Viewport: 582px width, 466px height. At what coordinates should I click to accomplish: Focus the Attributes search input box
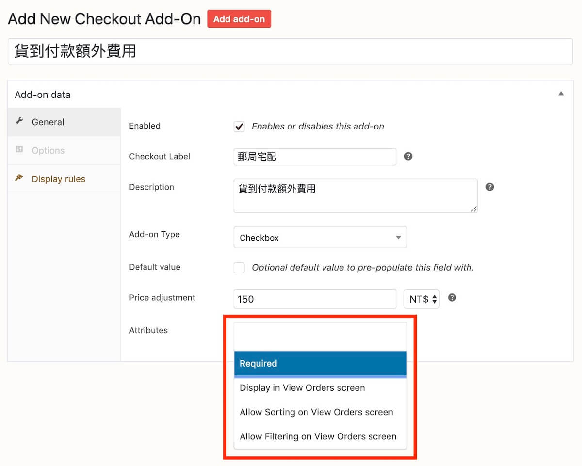(x=320, y=337)
